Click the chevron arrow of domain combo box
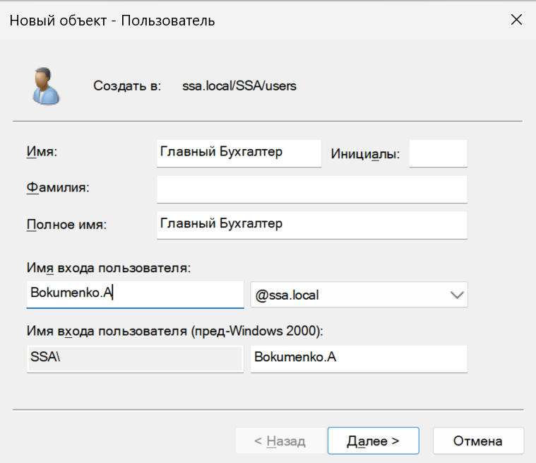This screenshot has width=536, height=463. point(456,295)
